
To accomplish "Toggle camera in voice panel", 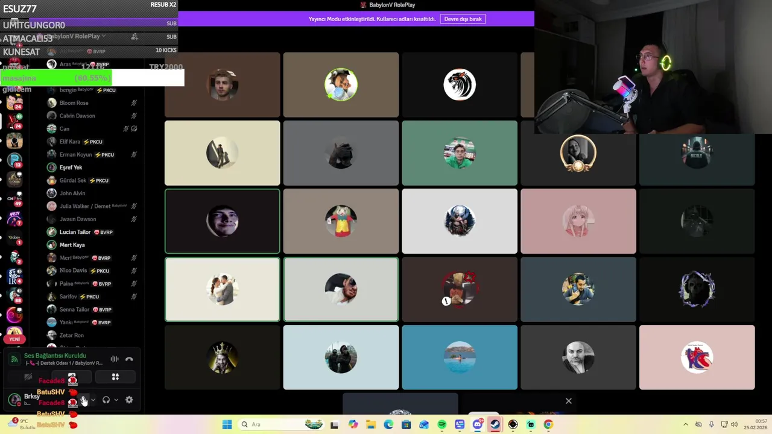I will (x=28, y=377).
